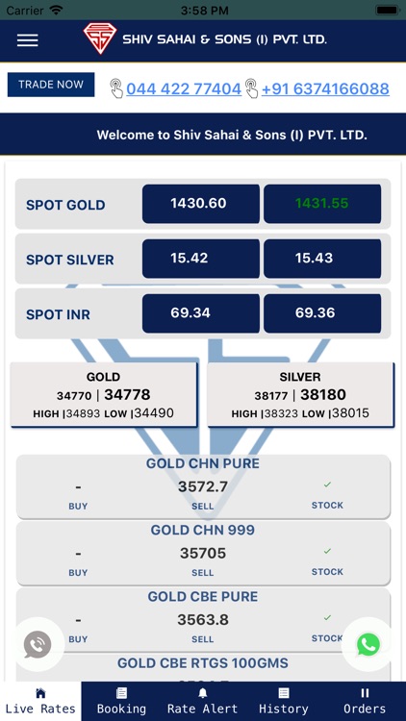
Task: Click stock checkmark for GOLD CHN PURE
Action: tap(327, 485)
